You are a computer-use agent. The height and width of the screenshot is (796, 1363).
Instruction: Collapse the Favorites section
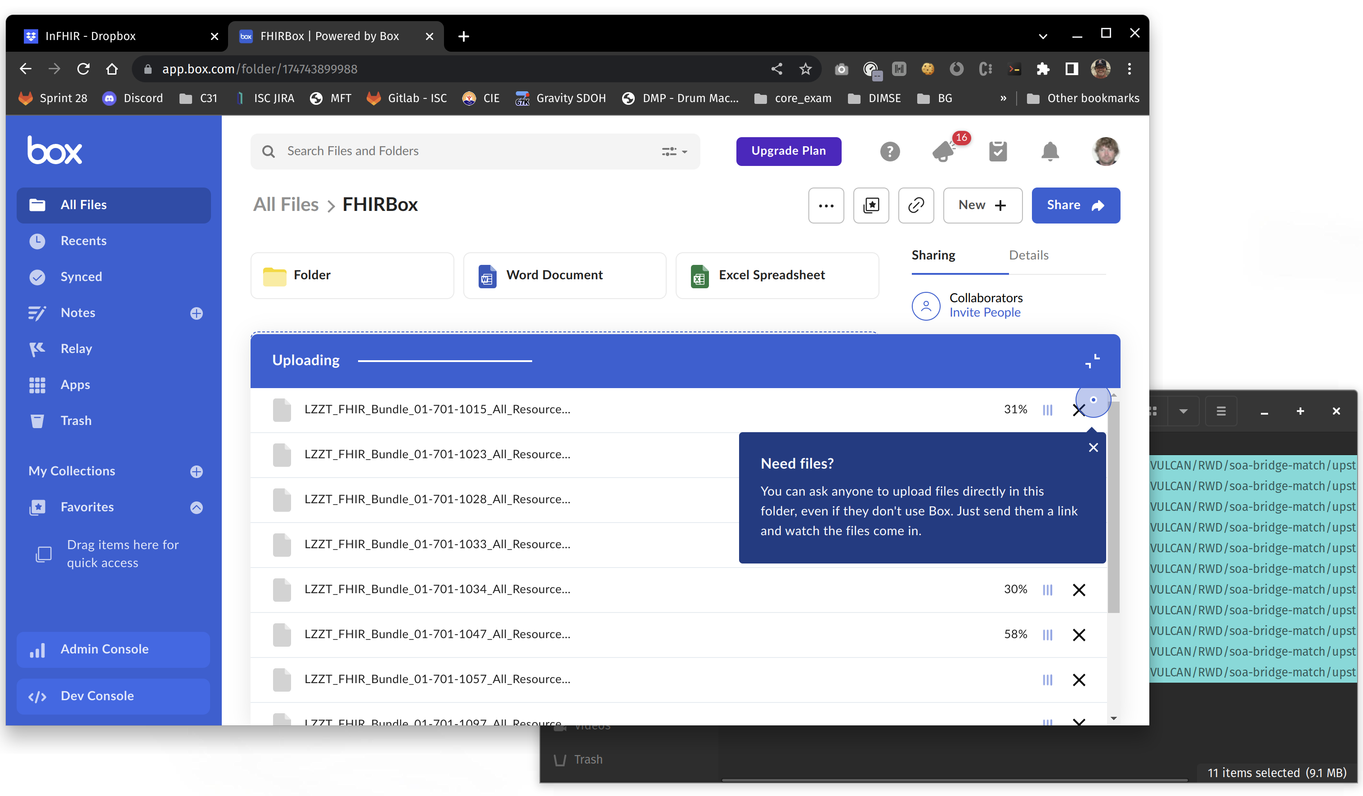(x=196, y=507)
